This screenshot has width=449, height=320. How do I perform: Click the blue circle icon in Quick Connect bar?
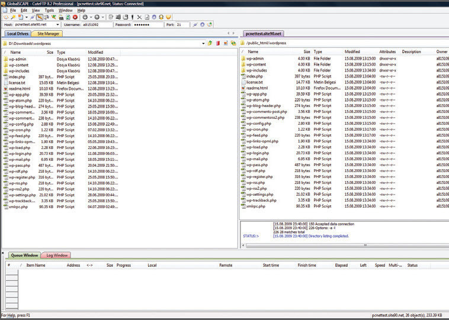point(202,25)
